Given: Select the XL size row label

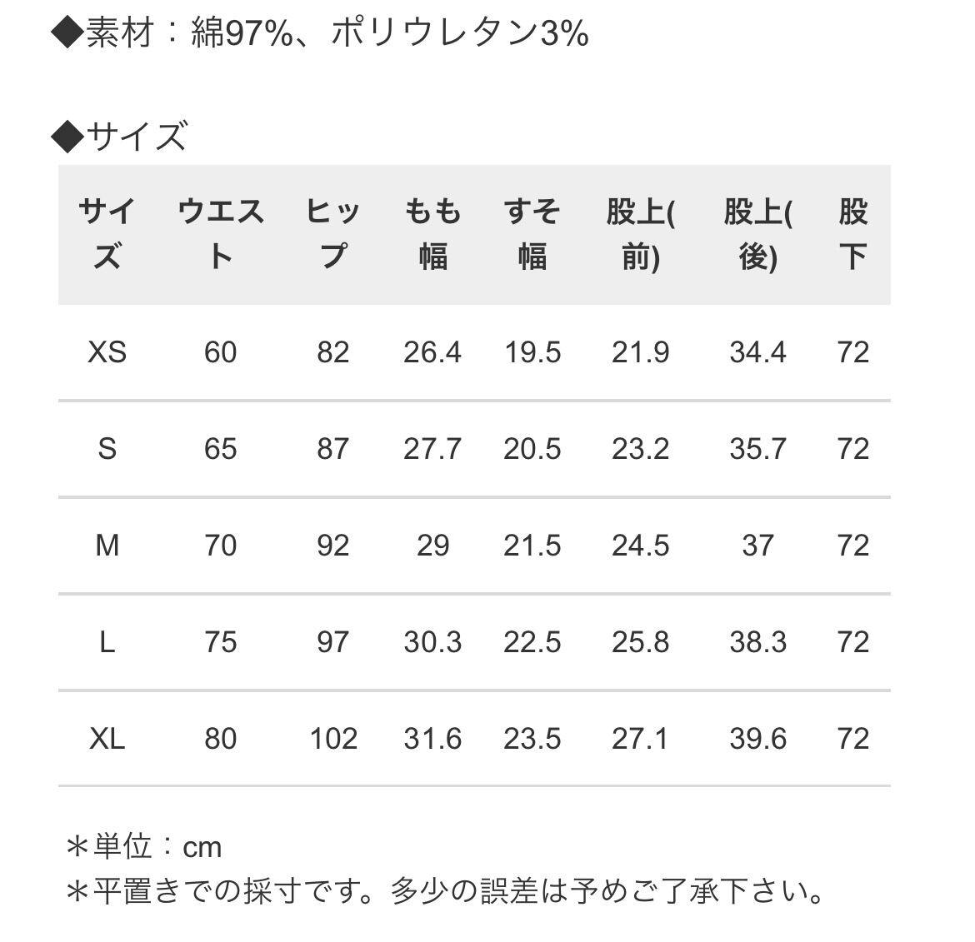Looking at the screenshot, I should coord(107,739).
